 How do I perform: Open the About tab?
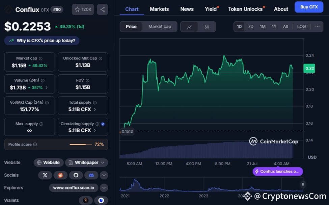281,9
